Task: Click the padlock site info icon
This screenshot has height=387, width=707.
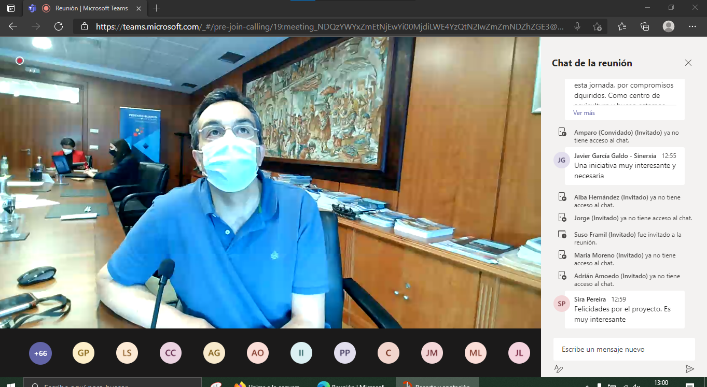Action: (85, 27)
